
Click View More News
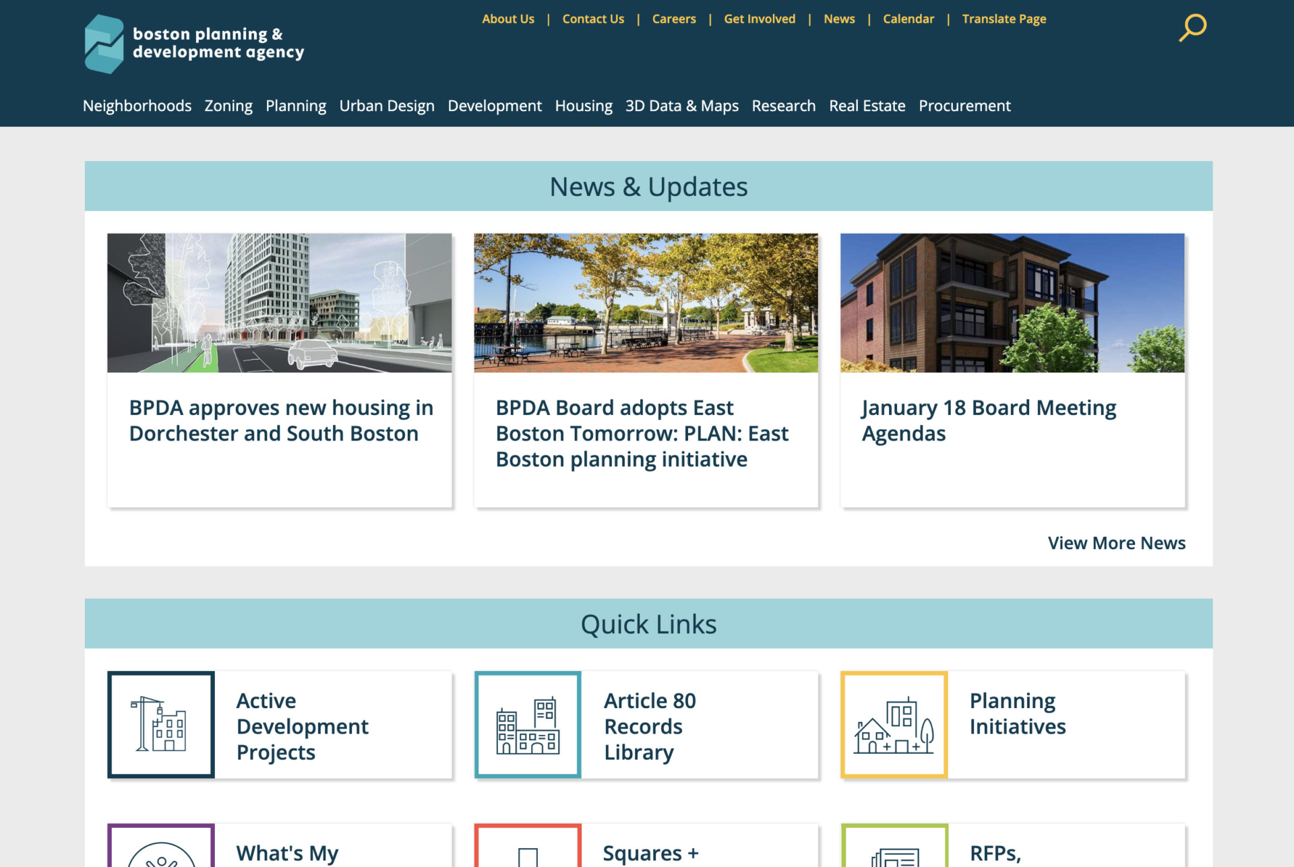pyautogui.click(x=1117, y=543)
